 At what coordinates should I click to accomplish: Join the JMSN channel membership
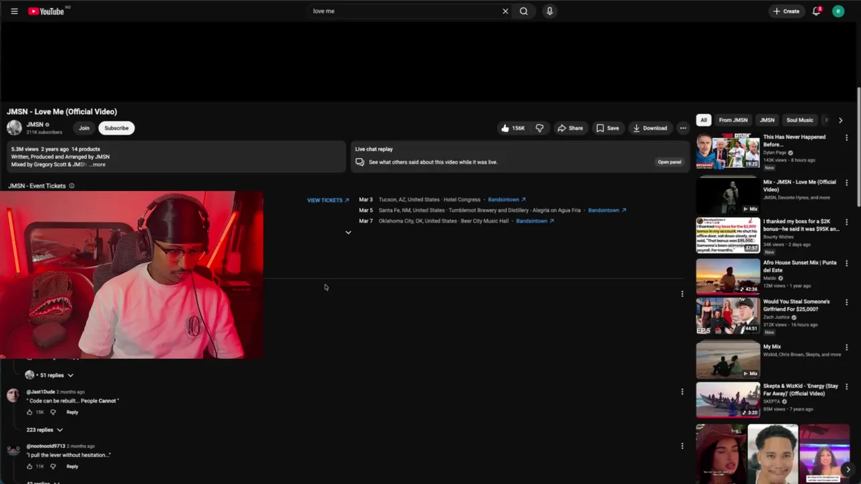pyautogui.click(x=84, y=128)
